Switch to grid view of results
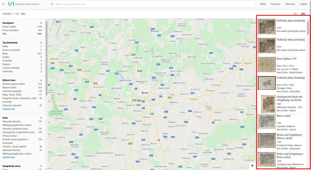 (x=295, y=14)
